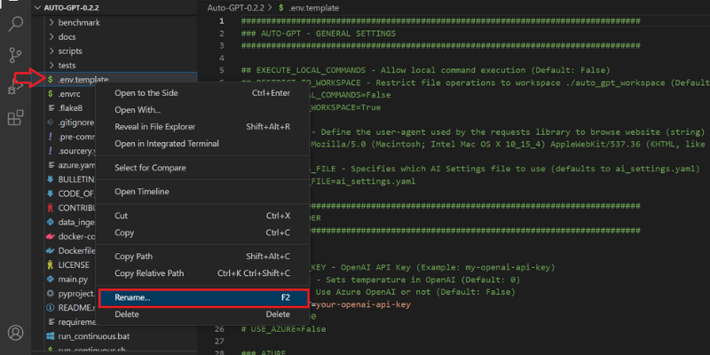Viewport: 710px width, 355px height.
Task: Click the dollar icon in the breadcrumb
Action: (x=281, y=8)
